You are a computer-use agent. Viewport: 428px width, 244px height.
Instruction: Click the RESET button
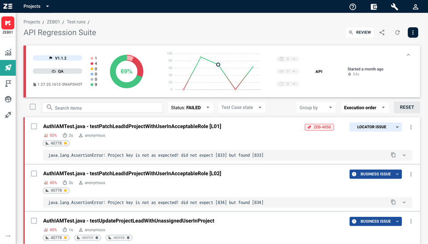coord(407,108)
